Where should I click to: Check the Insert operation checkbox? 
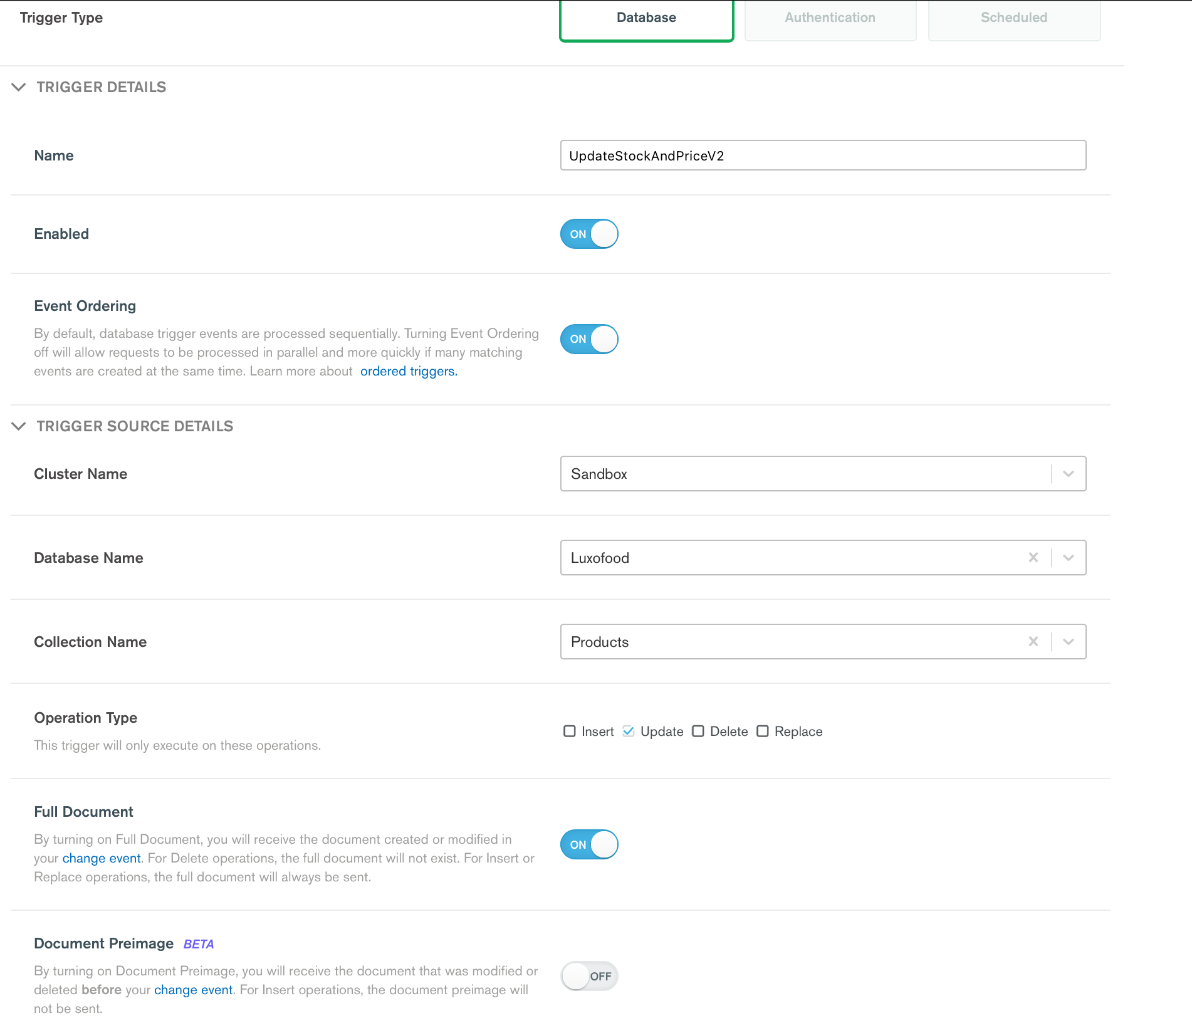(x=570, y=732)
